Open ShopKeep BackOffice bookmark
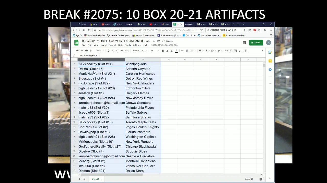 pos(95,35)
